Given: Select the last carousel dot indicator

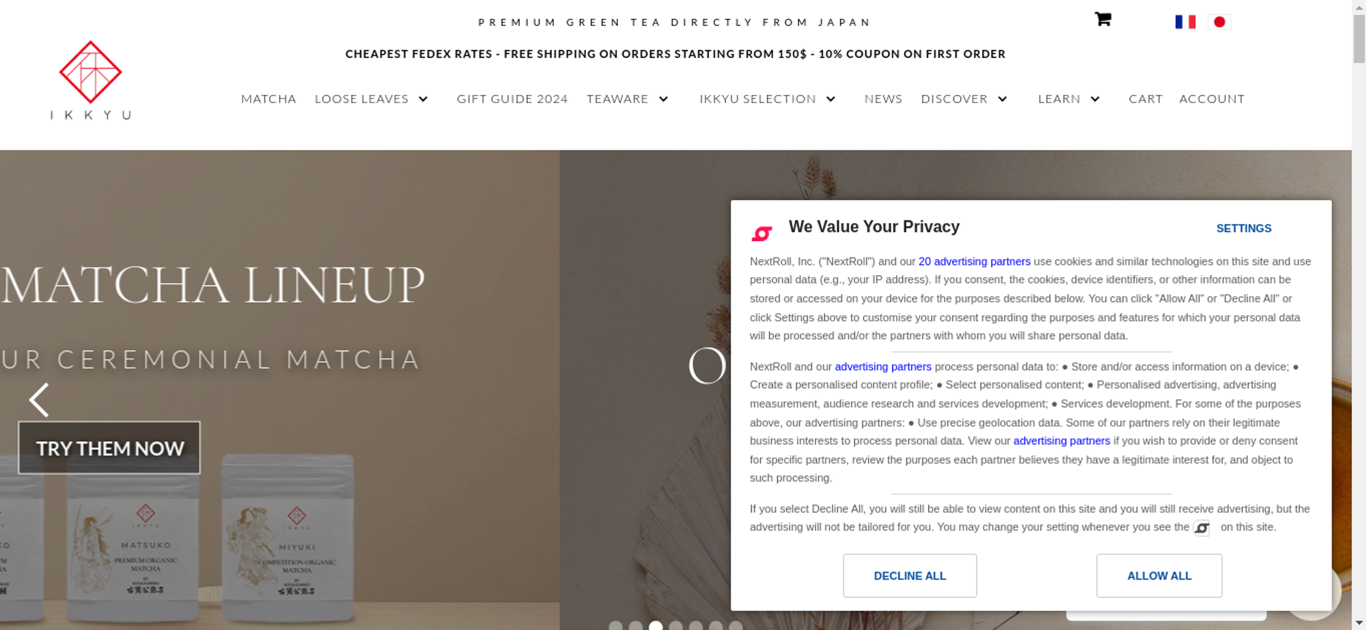Looking at the screenshot, I should 736,625.
